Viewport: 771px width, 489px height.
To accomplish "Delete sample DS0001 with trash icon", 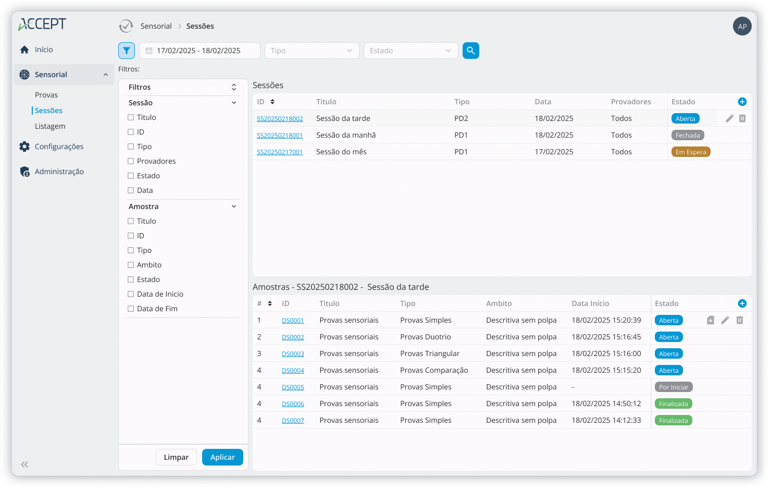I will pyautogui.click(x=739, y=320).
